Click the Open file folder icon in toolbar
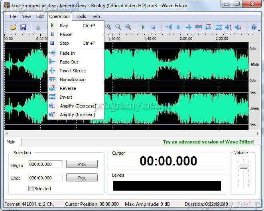Image resolution: width=264 pixels, height=211 pixels. [13, 27]
